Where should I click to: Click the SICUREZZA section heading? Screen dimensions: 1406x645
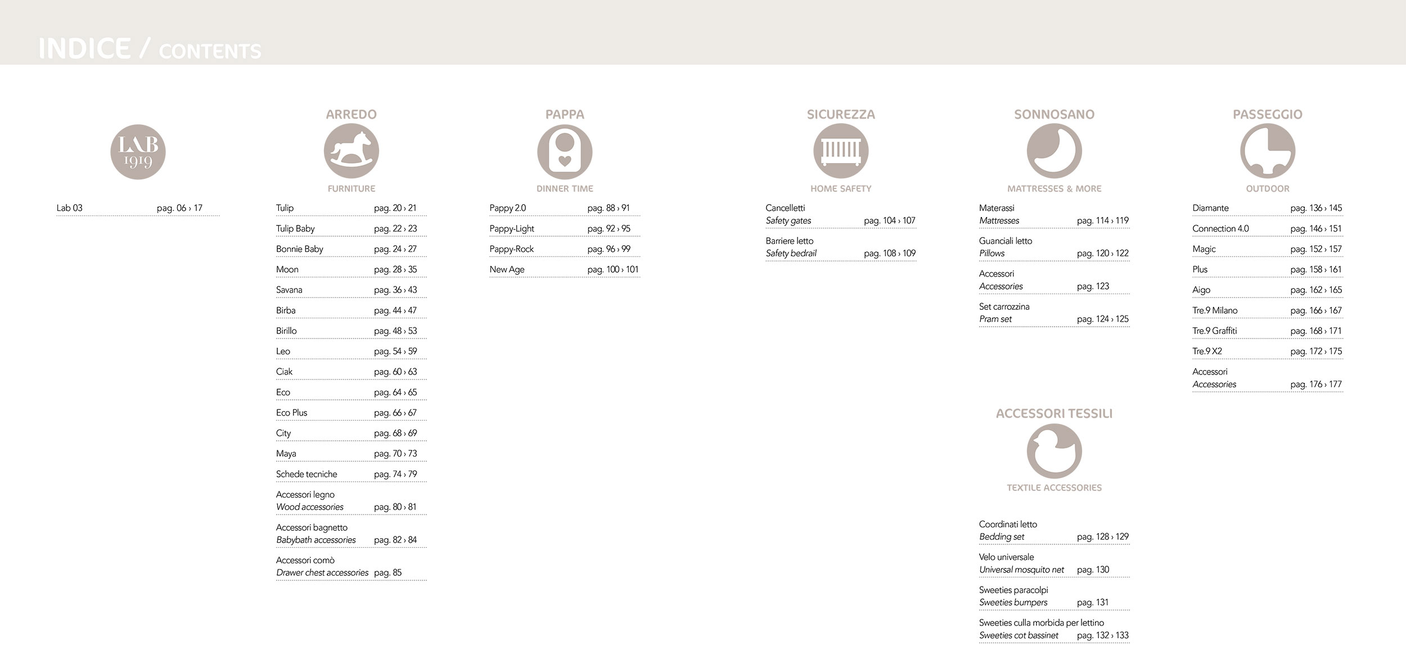(841, 114)
